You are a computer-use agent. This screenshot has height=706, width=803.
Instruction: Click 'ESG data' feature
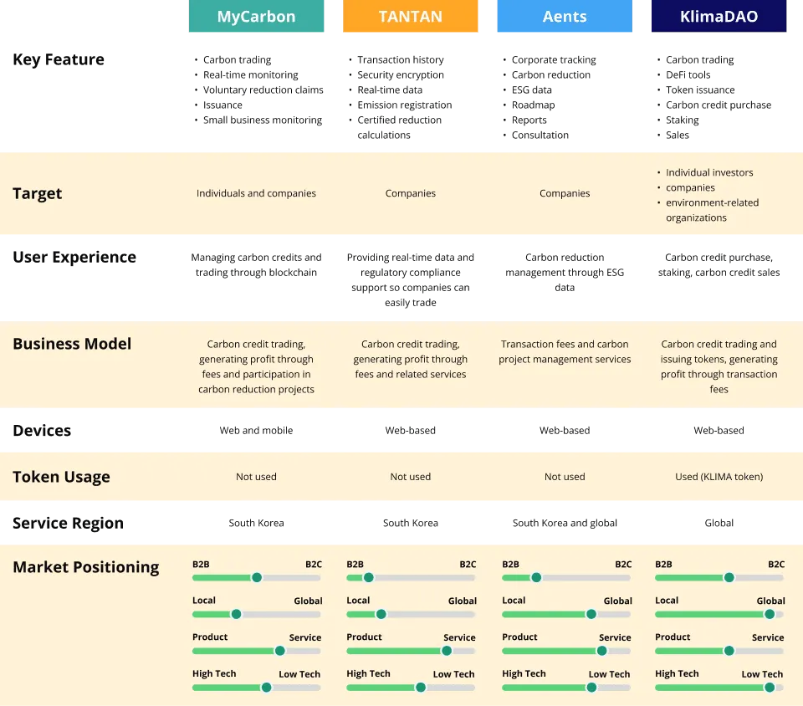coord(532,90)
